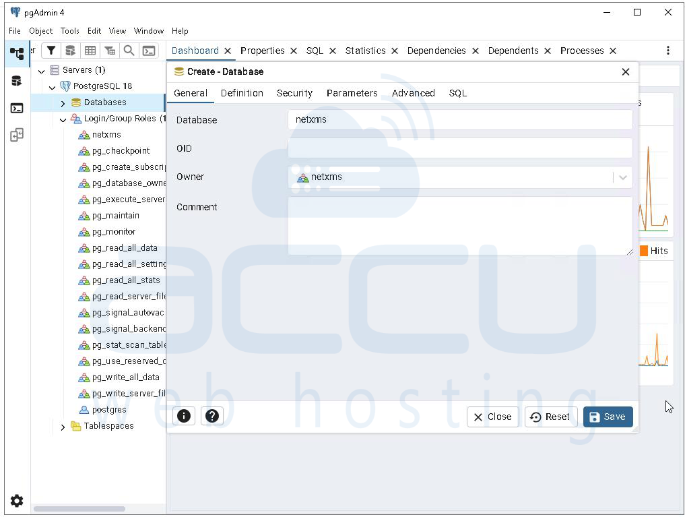Open the Query Tool Workspace sidebar icon
This screenshot has width=685, height=517.
click(17, 81)
